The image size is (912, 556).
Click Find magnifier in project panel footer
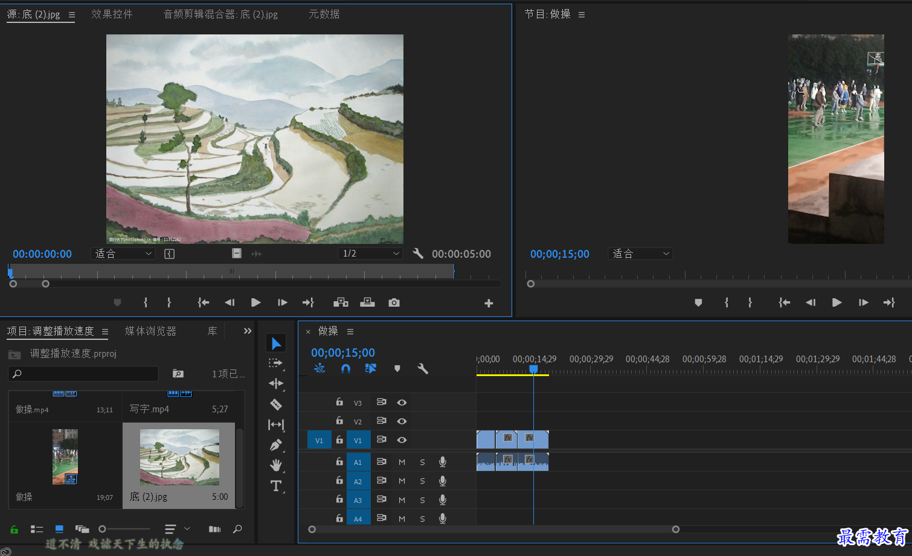[237, 529]
